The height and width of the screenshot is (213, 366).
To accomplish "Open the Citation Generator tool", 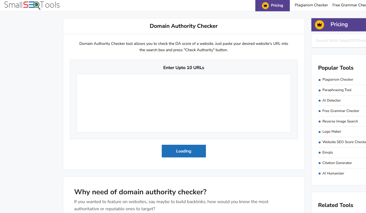I will [x=337, y=163].
